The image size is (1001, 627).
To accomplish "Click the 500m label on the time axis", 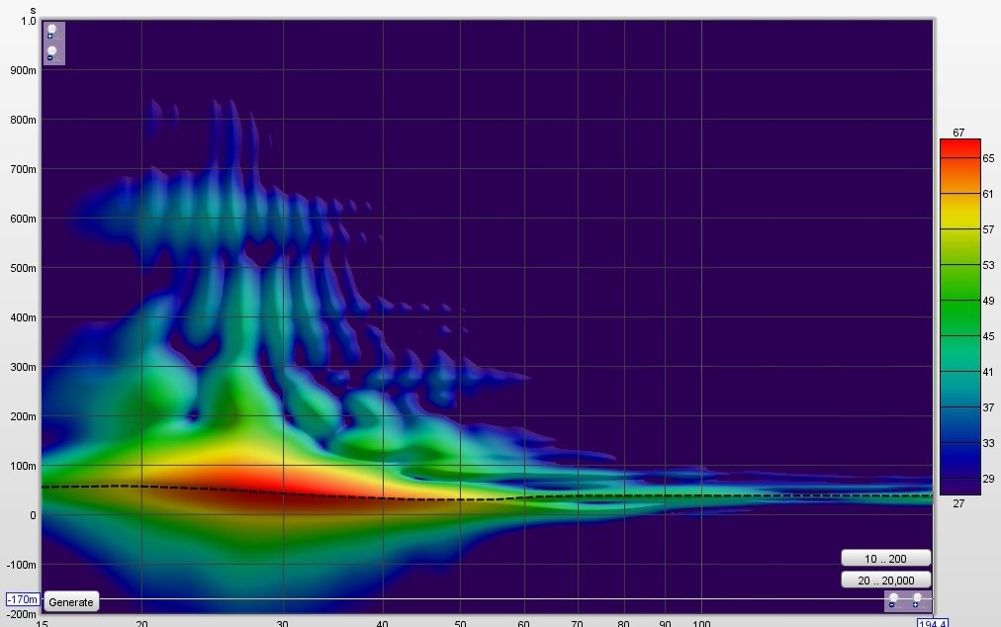I will tap(23, 268).
